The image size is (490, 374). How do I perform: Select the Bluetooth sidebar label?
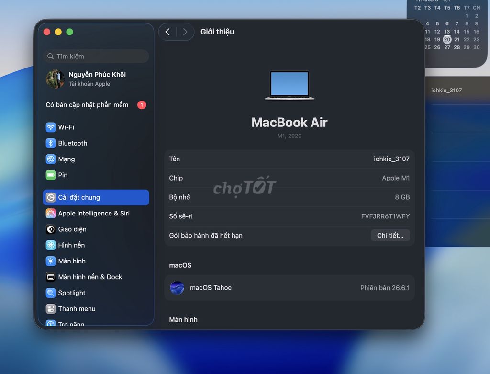(73, 143)
